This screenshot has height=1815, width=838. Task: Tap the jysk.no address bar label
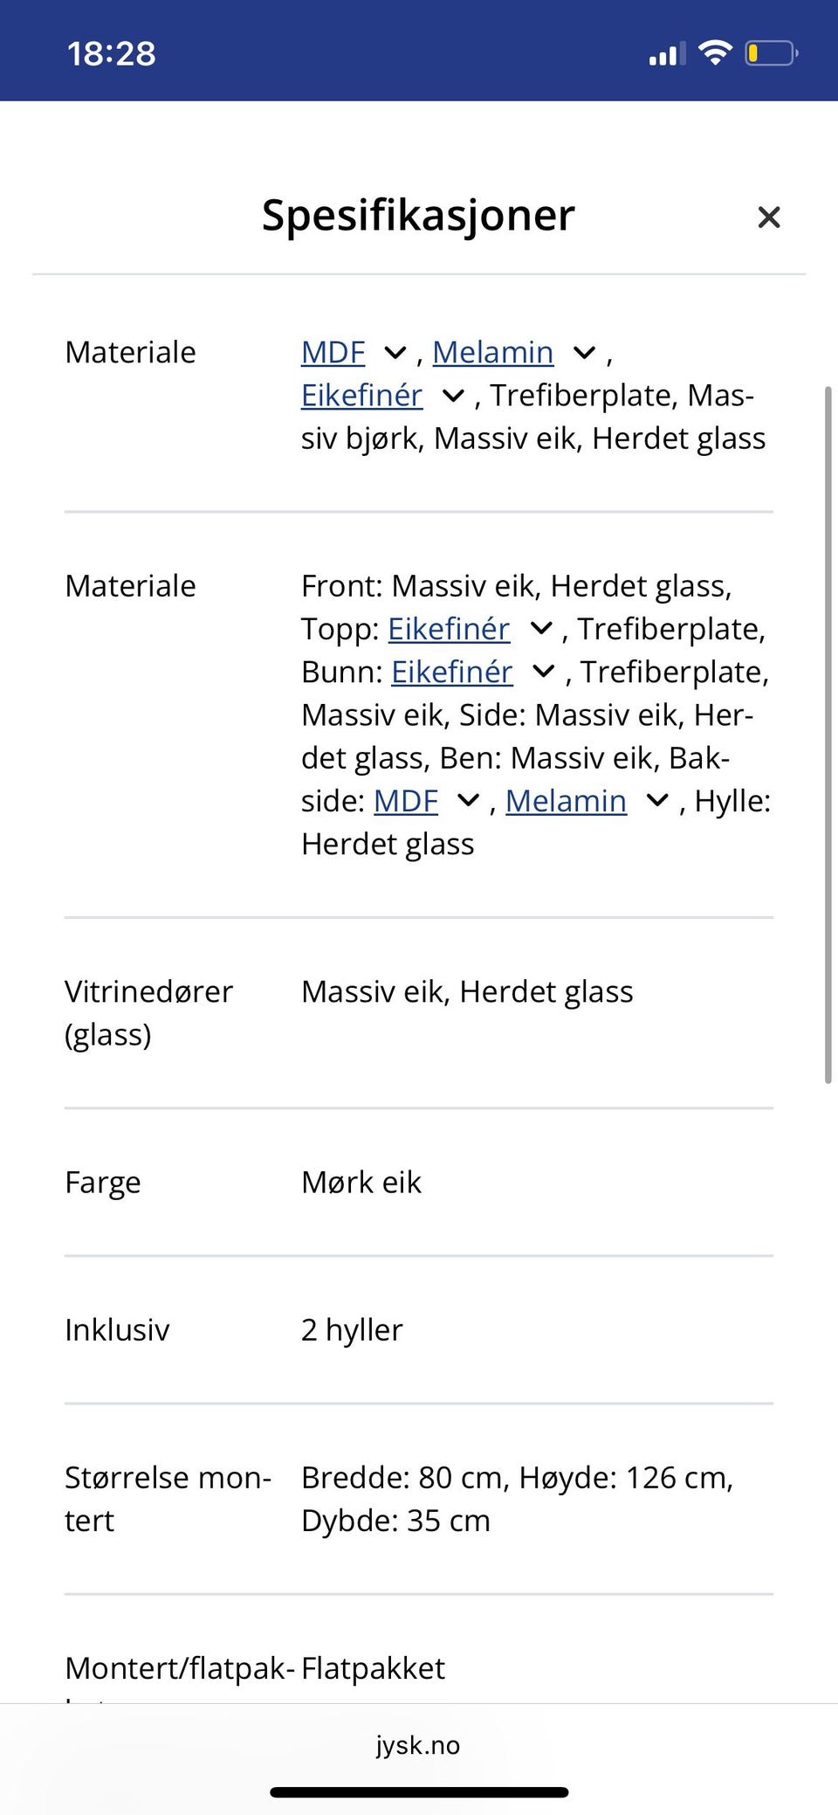pyautogui.click(x=418, y=1745)
